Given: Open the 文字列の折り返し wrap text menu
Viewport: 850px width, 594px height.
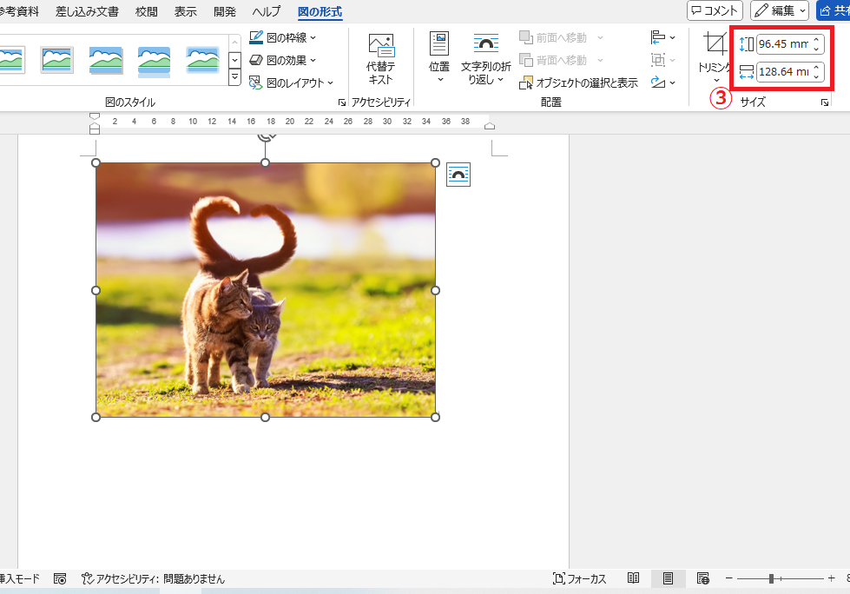Looking at the screenshot, I should (485, 59).
